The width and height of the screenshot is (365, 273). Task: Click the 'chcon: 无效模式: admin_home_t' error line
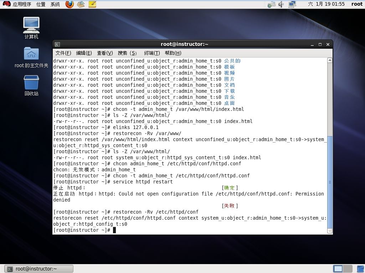[94, 170]
